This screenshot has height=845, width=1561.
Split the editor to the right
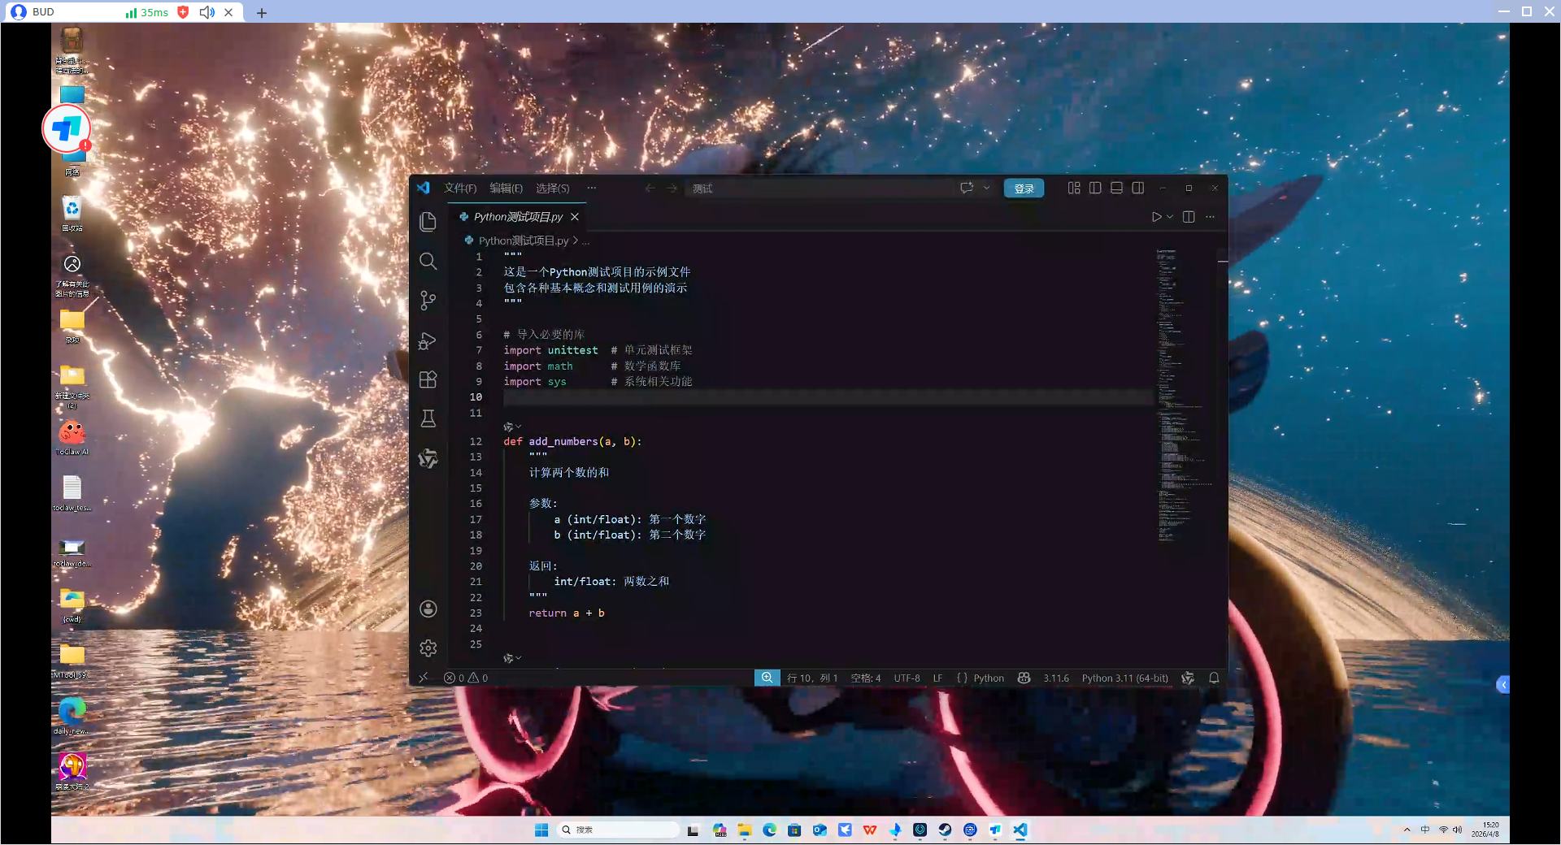click(1189, 217)
